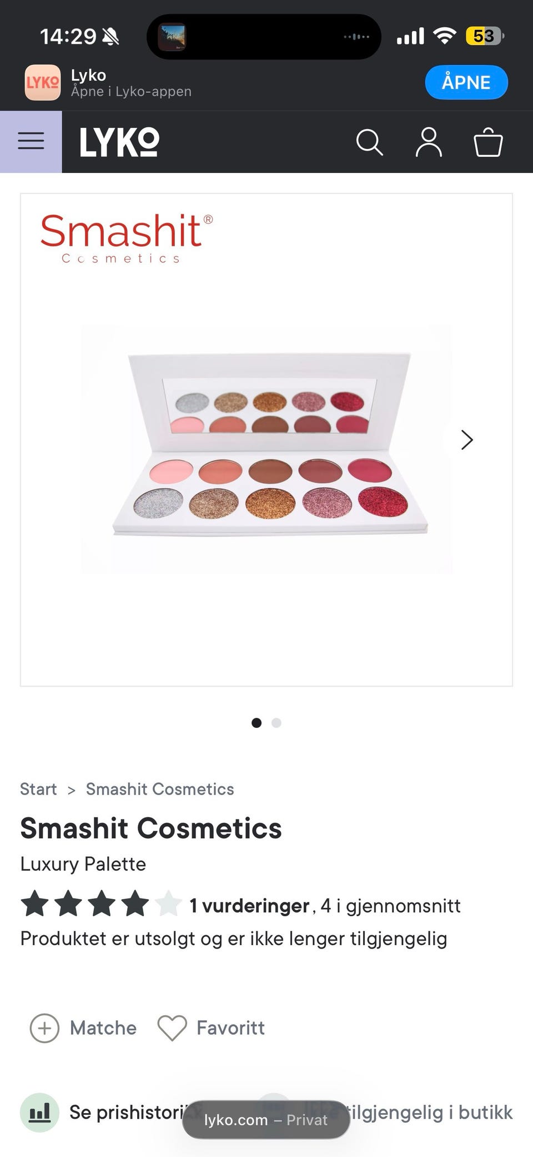This screenshot has width=533, height=1157.
Task: Click the LYKO logo in header
Action: 119,142
